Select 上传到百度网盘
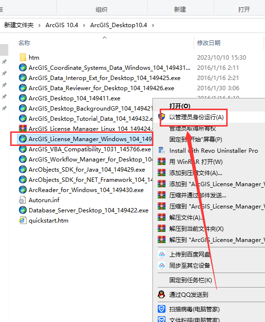 click(190, 255)
